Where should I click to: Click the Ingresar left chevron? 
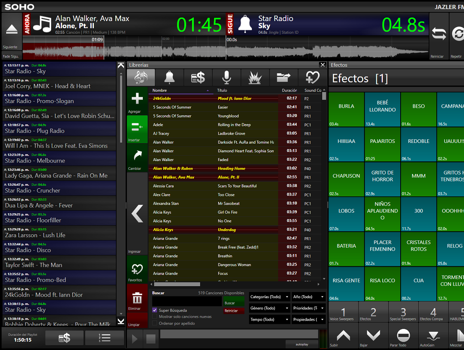click(137, 214)
